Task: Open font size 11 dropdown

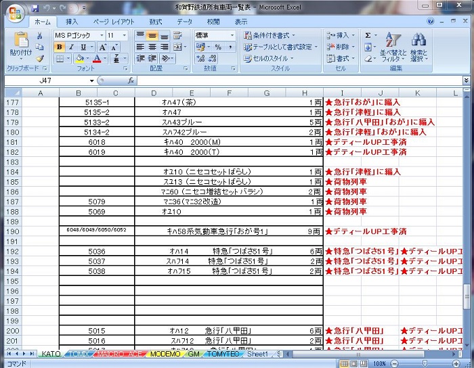Action: click(124, 35)
